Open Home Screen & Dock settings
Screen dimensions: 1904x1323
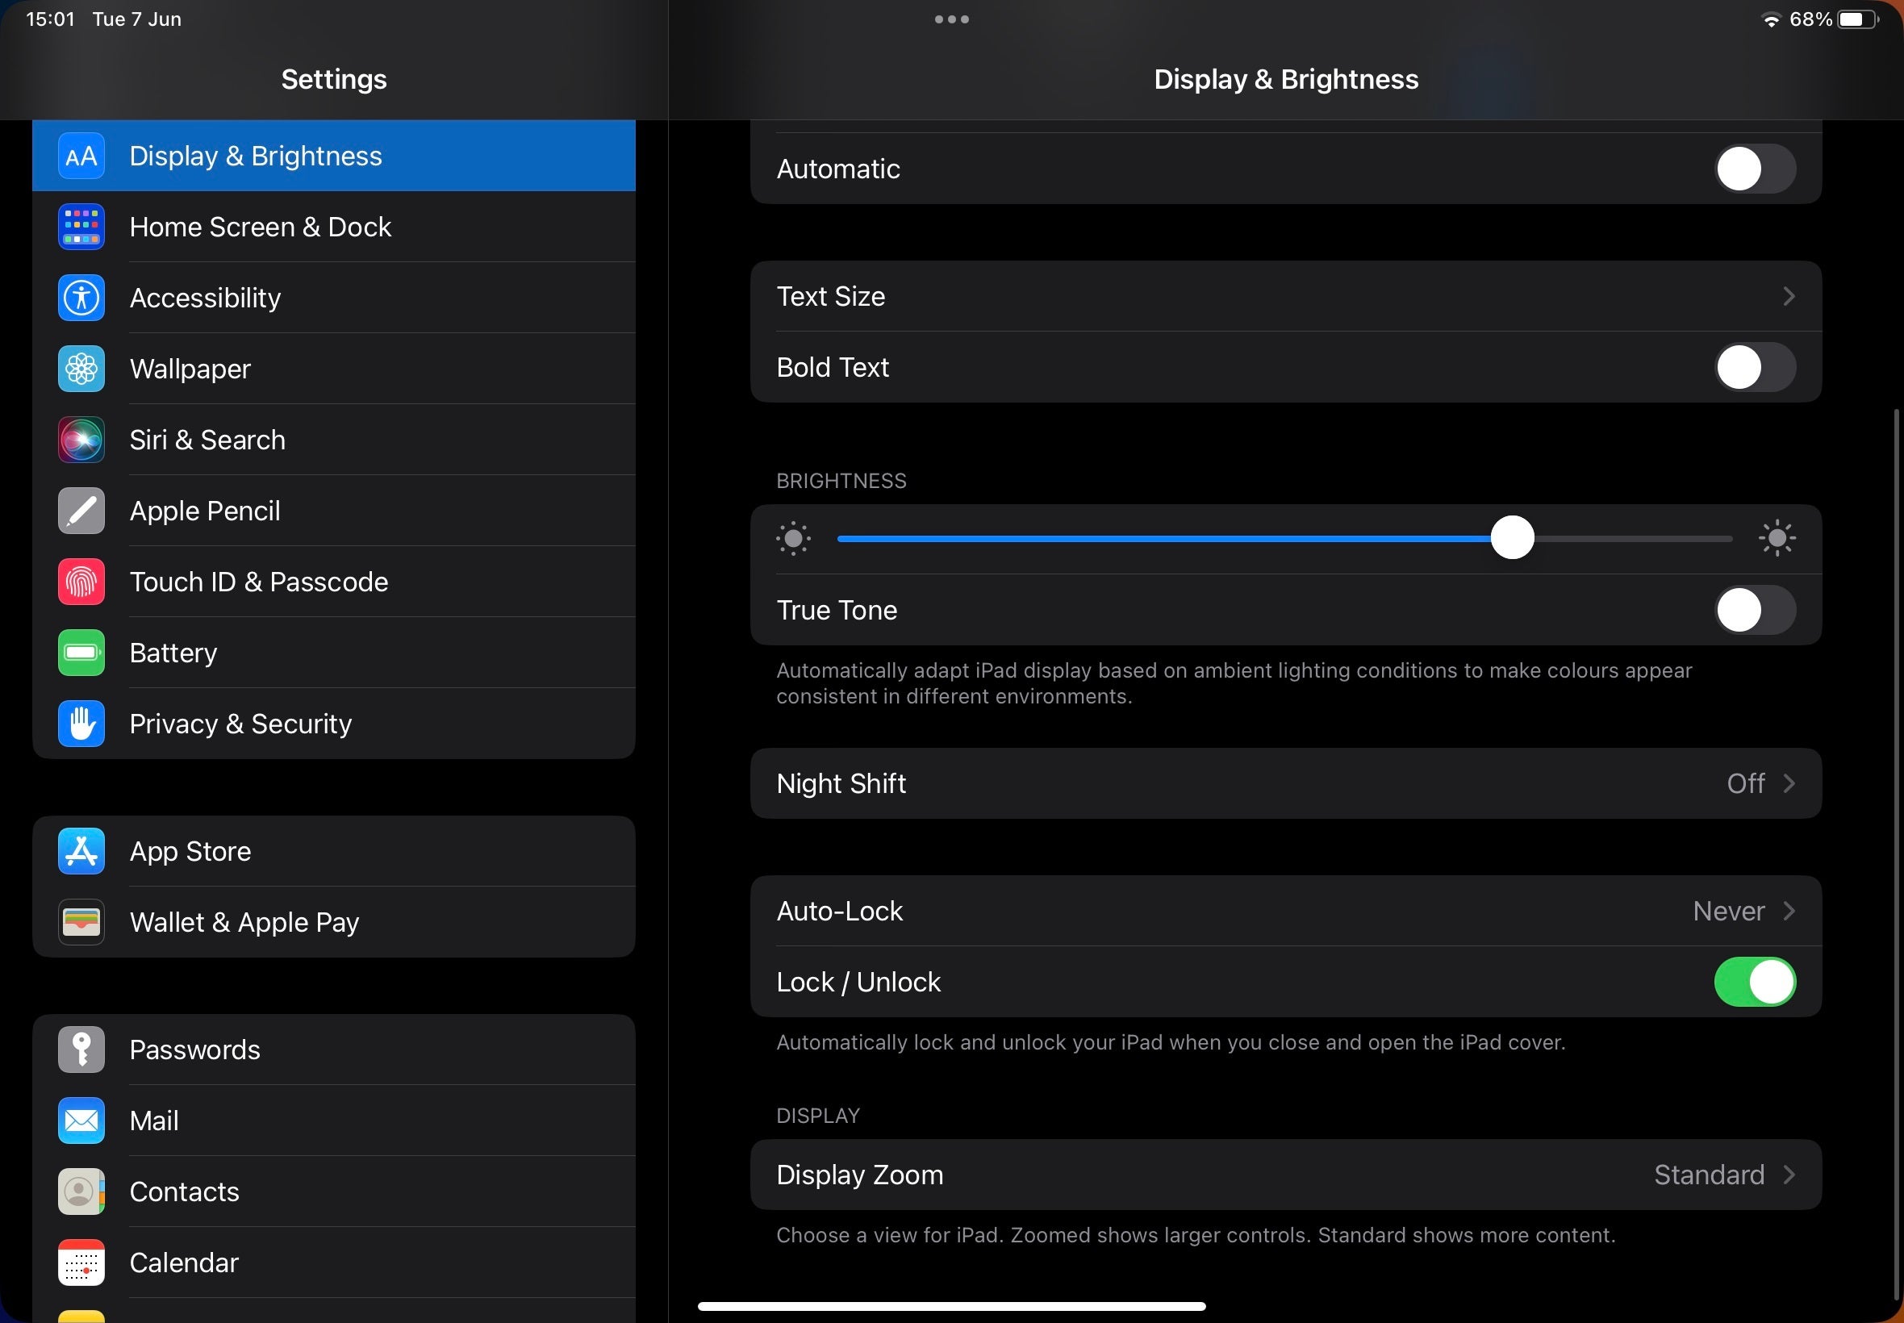tap(334, 227)
